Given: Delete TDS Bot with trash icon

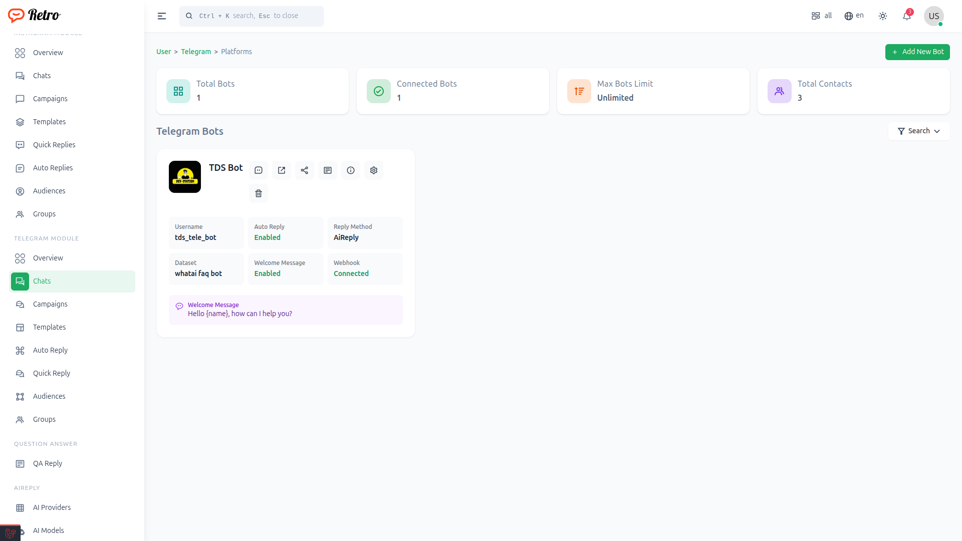Looking at the screenshot, I should coord(259,193).
